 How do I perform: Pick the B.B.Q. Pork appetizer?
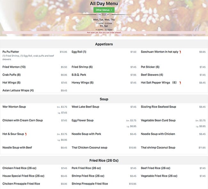coord(79,75)
